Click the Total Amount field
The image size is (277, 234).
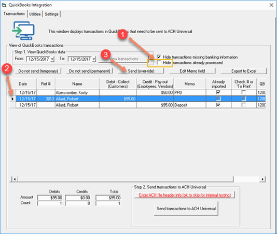click(x=108, y=198)
